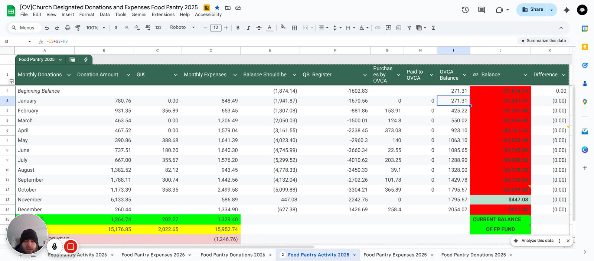594x261 pixels.
Task: Open the borders tool
Action: [294, 28]
